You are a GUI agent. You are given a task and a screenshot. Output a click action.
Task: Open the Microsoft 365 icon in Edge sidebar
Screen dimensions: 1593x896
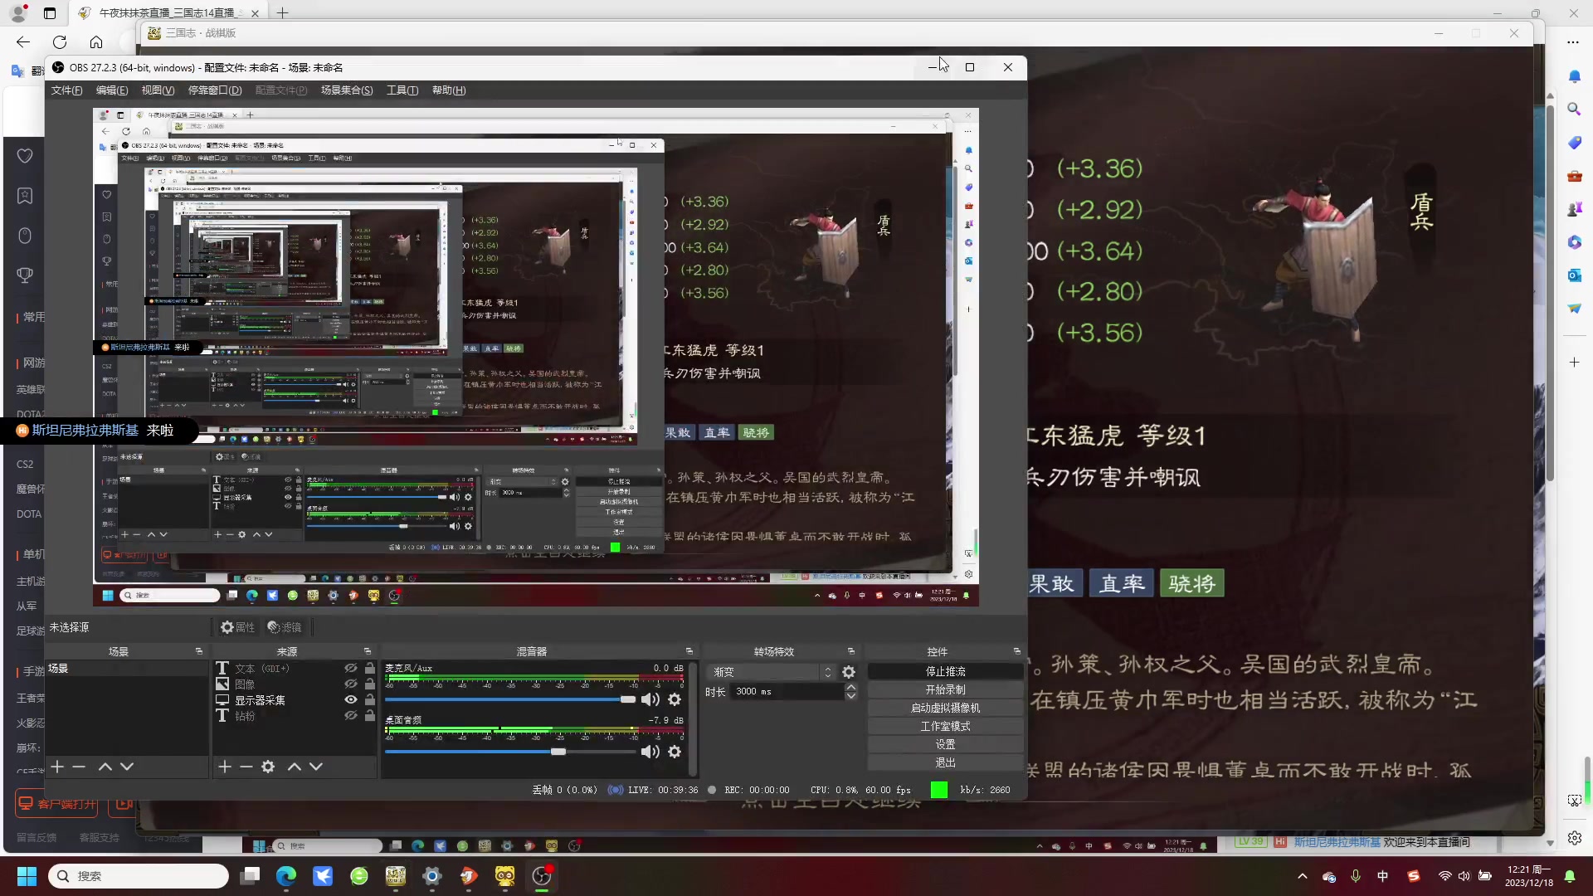point(1574,242)
